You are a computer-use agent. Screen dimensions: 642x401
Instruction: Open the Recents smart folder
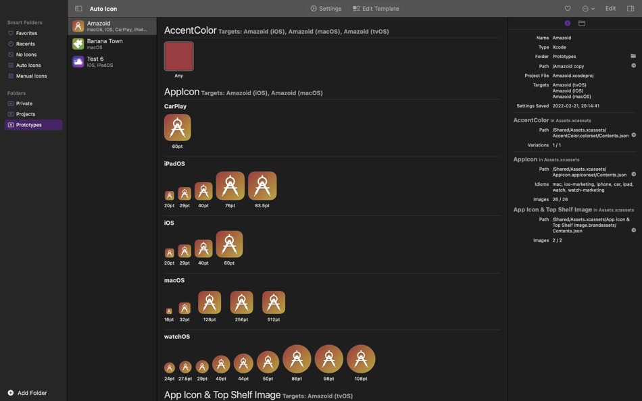tap(34, 44)
